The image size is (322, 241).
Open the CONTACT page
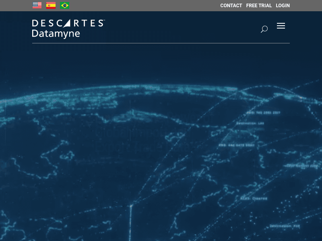[231, 6]
